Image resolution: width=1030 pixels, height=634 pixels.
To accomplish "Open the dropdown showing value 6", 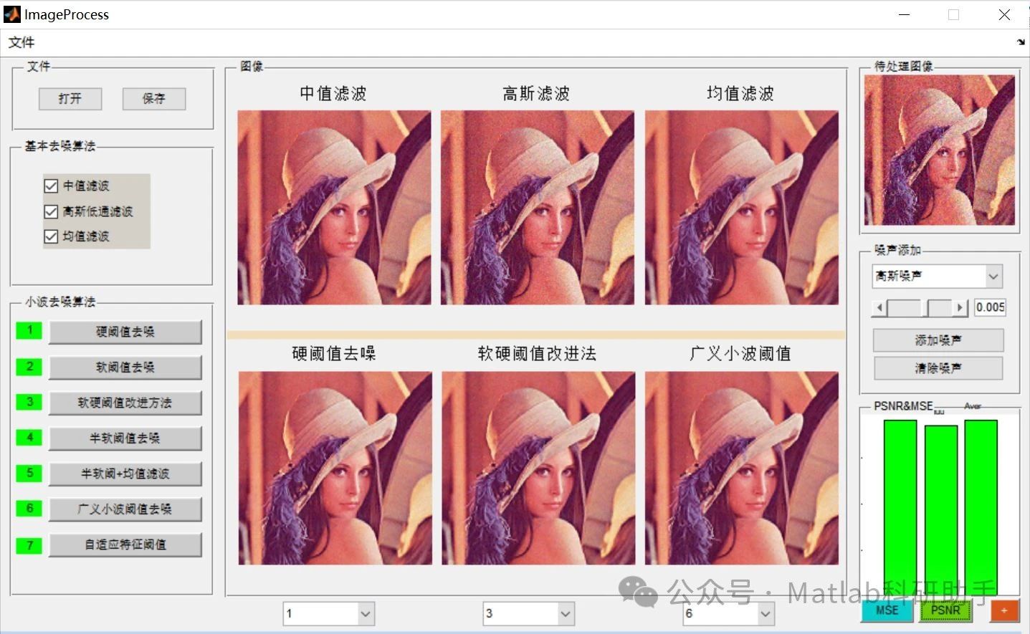I will tap(729, 613).
